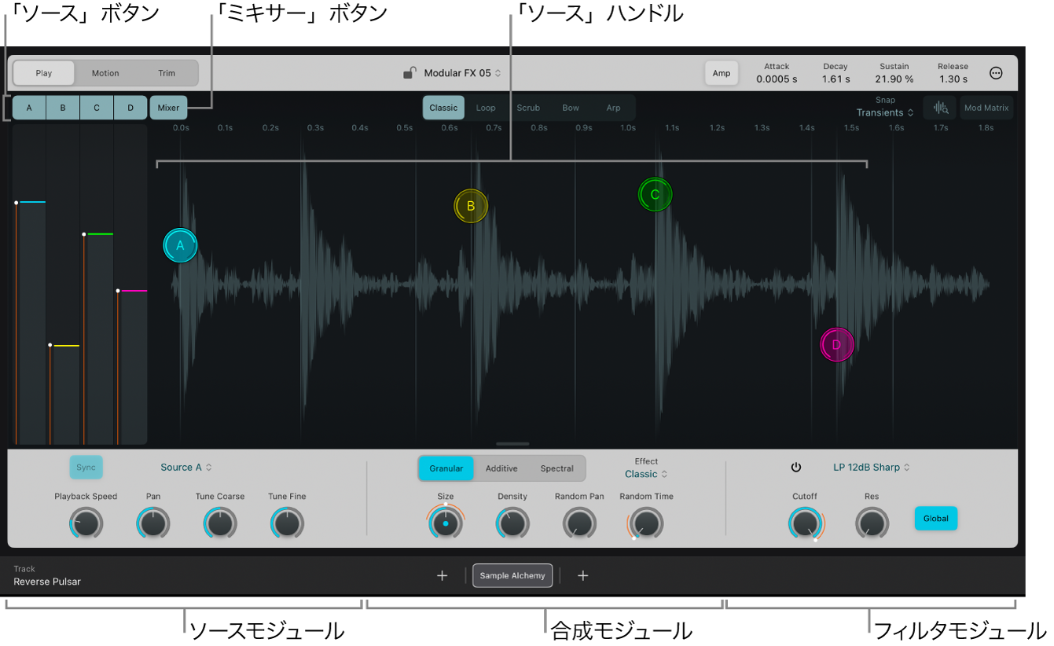Click the plus icon left of Sample Alchemy
1054x646 pixels.
(x=443, y=576)
